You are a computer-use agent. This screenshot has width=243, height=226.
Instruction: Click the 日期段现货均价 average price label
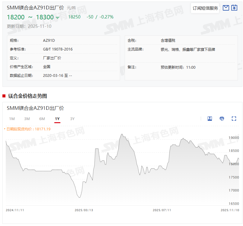[x=27, y=129]
